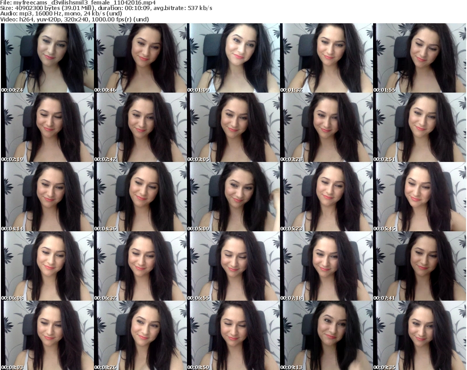467x370 pixels.
Task: Click the thumbnail timestamped 00:00:24
Action: pos(47,58)
